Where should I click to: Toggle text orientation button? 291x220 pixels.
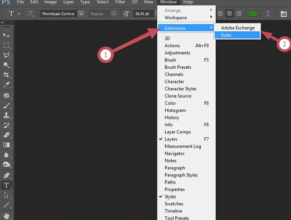click(31, 14)
